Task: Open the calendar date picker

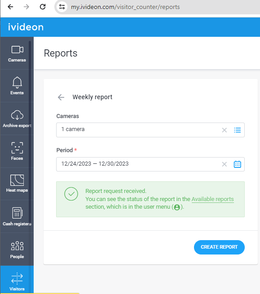Action: (x=237, y=164)
